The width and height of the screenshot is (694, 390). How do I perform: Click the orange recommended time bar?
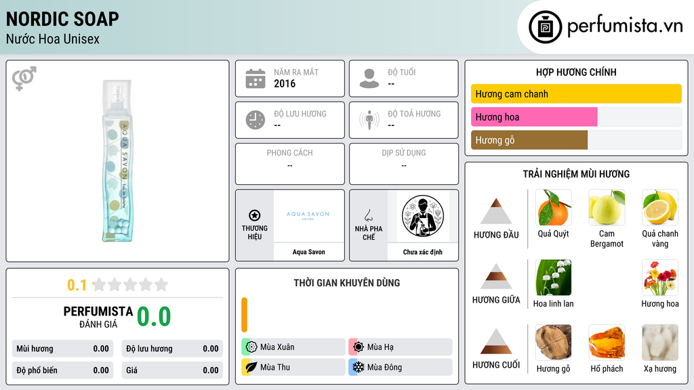244,315
